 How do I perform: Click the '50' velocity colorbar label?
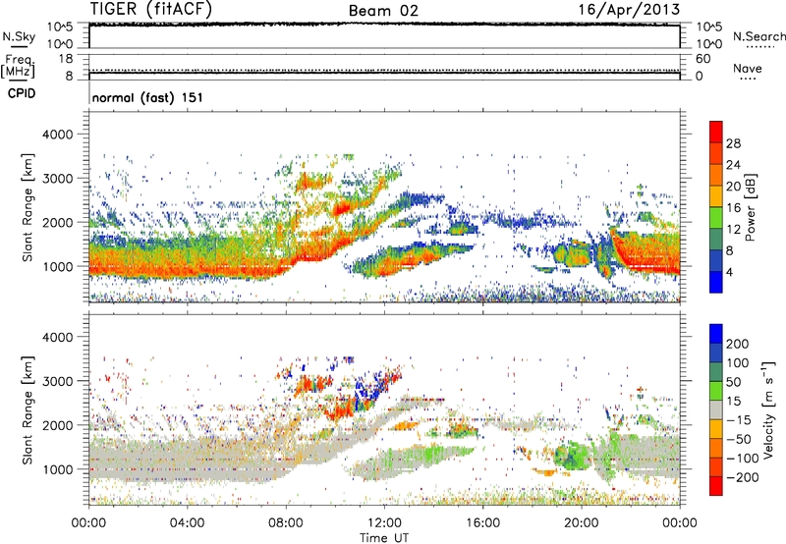(x=733, y=382)
